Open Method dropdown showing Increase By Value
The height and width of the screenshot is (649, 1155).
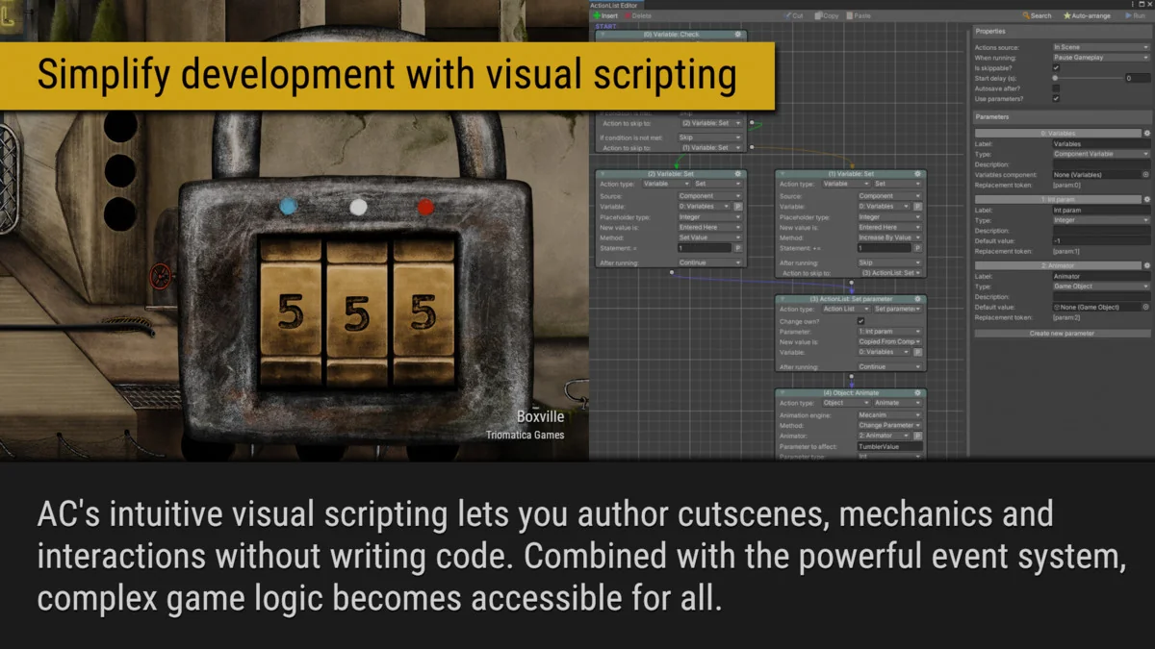point(888,237)
